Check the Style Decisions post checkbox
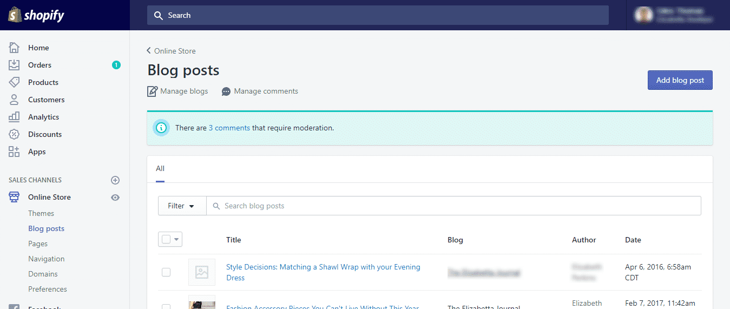 click(x=166, y=272)
